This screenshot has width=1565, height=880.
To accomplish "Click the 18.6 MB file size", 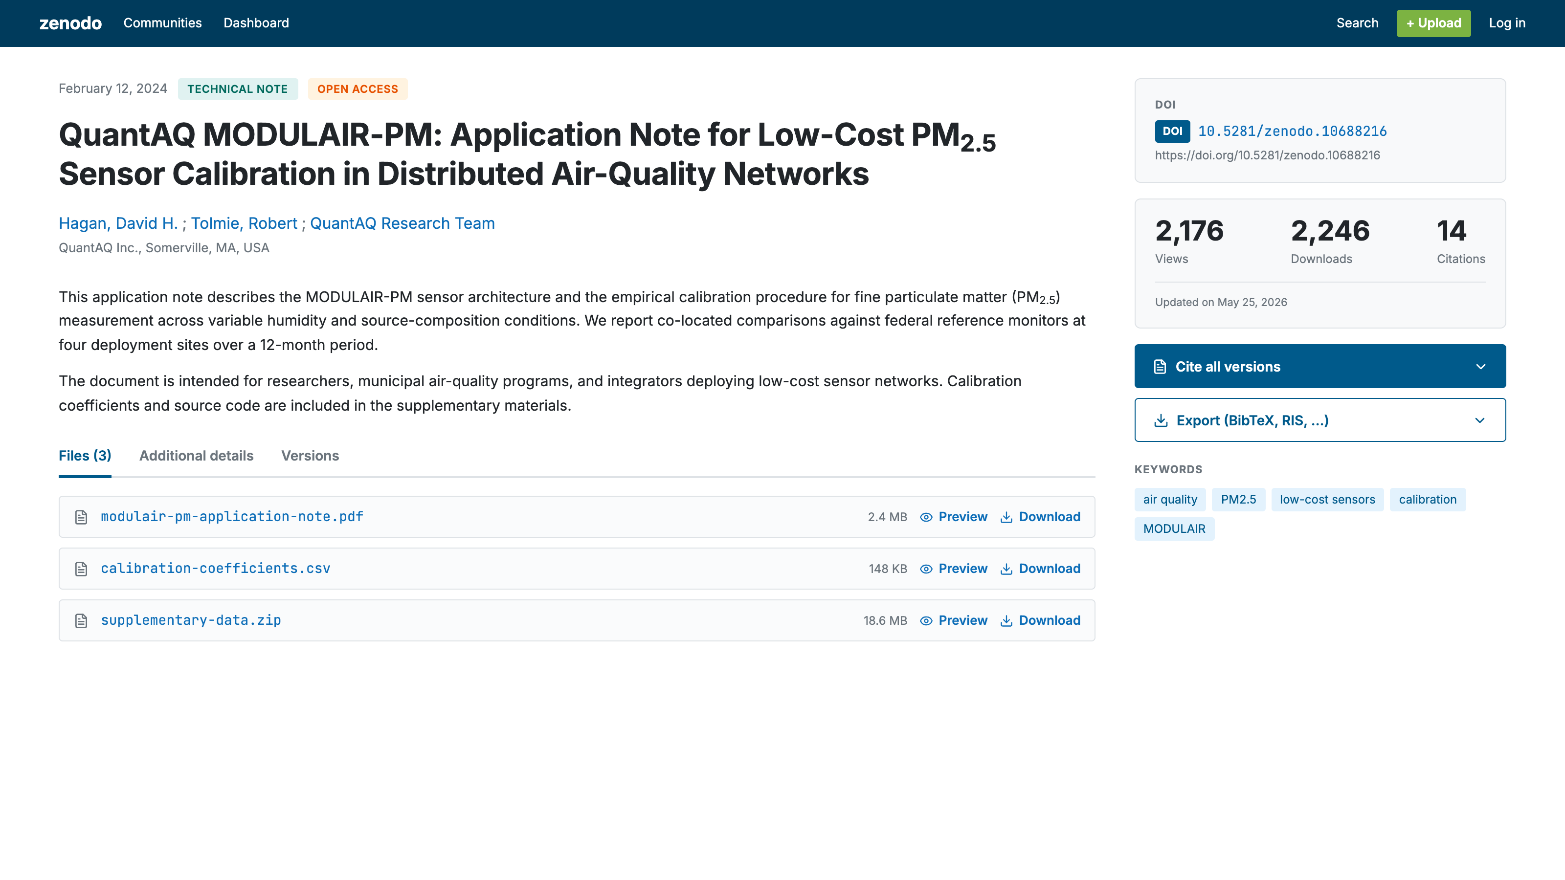I will click(x=885, y=620).
